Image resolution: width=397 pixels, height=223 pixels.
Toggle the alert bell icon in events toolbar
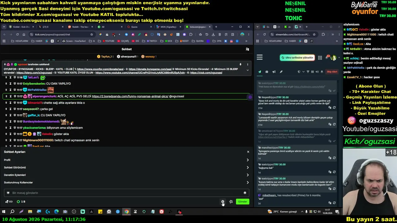coord(322,72)
